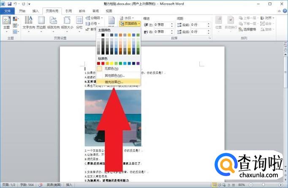Image resolution: width=288 pixels, height=188 pixels.
Task: Click the word count (字数: 564) in status bar
Action: [x=28, y=185]
